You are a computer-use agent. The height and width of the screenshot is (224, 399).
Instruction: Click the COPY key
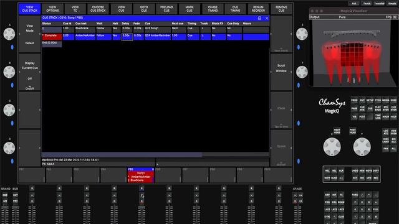click(376, 171)
